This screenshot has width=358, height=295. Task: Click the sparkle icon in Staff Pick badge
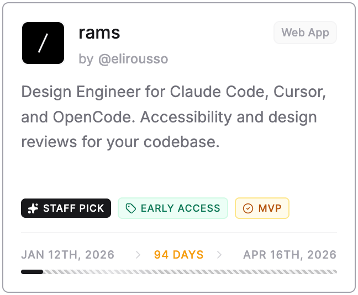[x=33, y=208]
